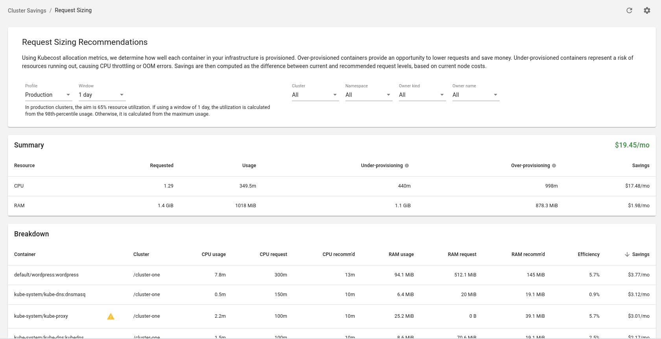The height and width of the screenshot is (339, 661).
Task: Click the refresh icon in the header
Action: [629, 11]
